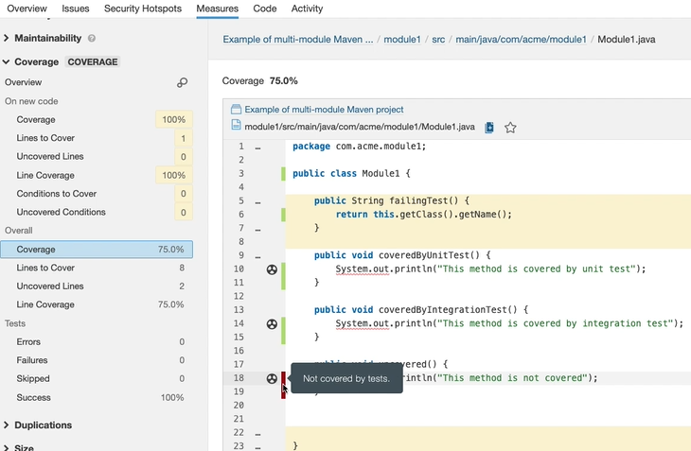Viewport: 691px width, 451px height.
Task: Open the src breadcrumb link
Action: (438, 39)
